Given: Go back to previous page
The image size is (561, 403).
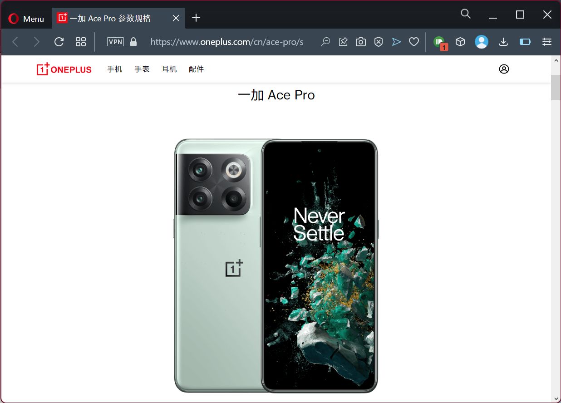Looking at the screenshot, I should click(15, 42).
